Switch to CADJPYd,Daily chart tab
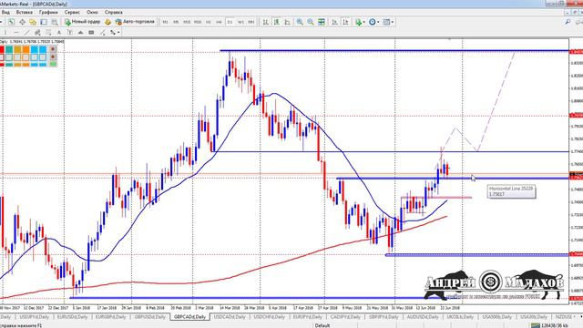583x328 pixels. (x=345, y=317)
